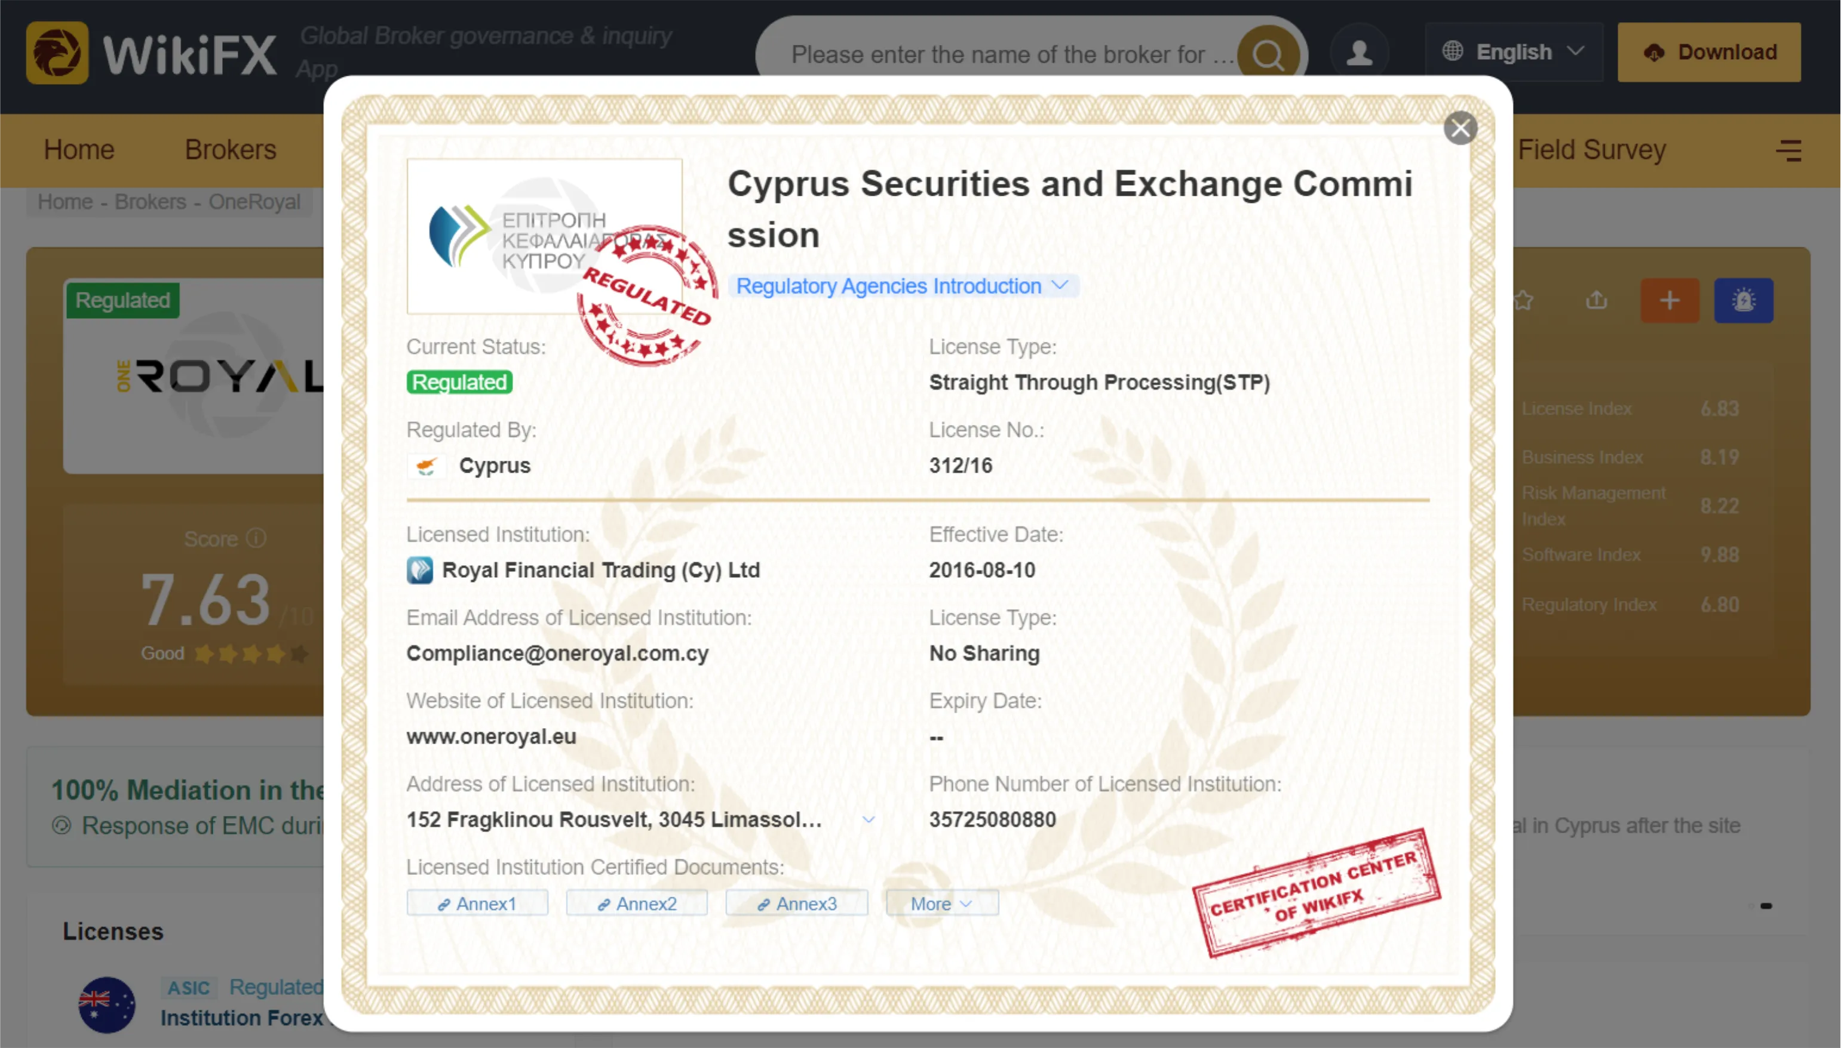Image resolution: width=1841 pixels, height=1048 pixels.
Task: Click the Licenses section heading
Action: tap(113, 932)
